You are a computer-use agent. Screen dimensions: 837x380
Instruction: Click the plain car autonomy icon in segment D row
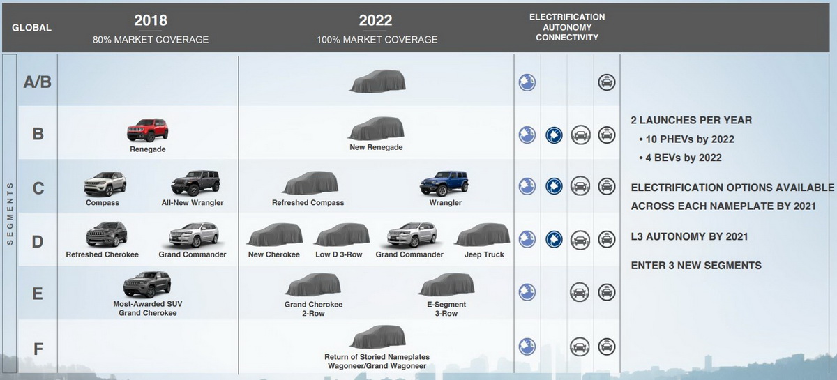tap(580, 239)
